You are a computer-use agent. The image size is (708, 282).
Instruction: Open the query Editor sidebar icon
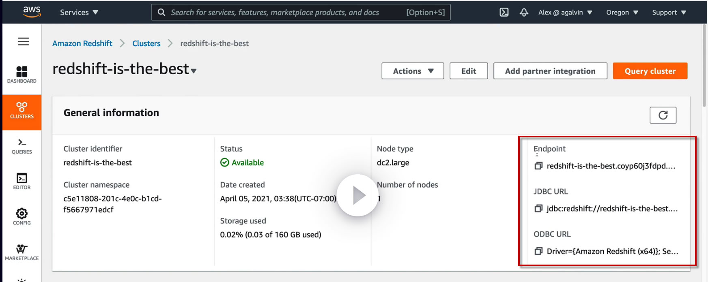[22, 181]
